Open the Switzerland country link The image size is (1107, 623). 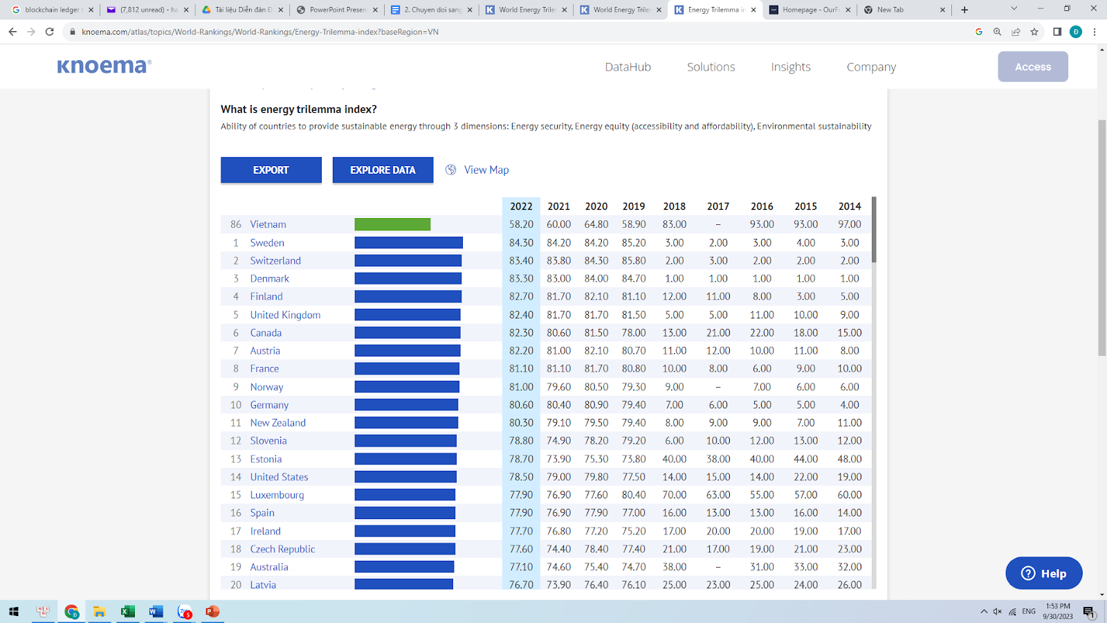coord(275,261)
